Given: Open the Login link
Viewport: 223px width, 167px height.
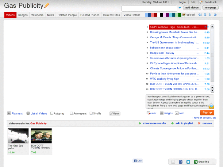Looking at the screenshot, I should coord(182,2).
